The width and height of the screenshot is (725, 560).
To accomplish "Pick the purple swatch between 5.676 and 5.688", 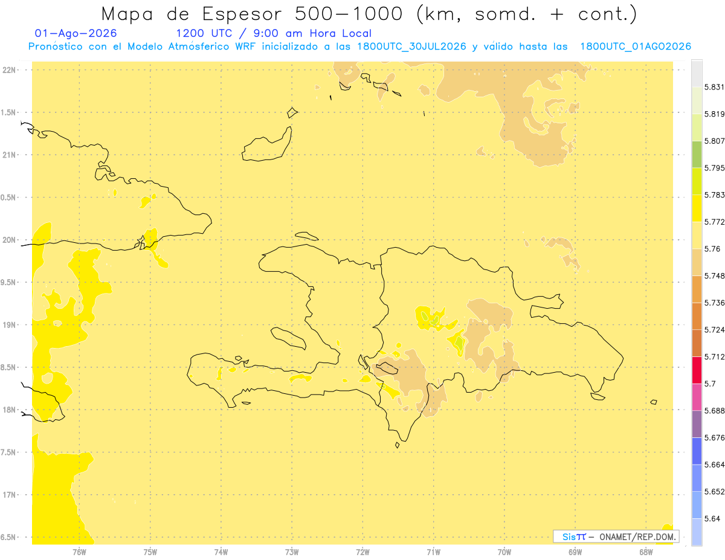I will 697,424.
